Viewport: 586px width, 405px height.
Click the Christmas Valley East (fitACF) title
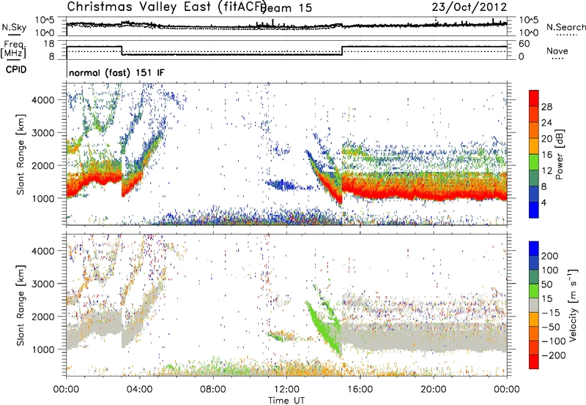[166, 7]
